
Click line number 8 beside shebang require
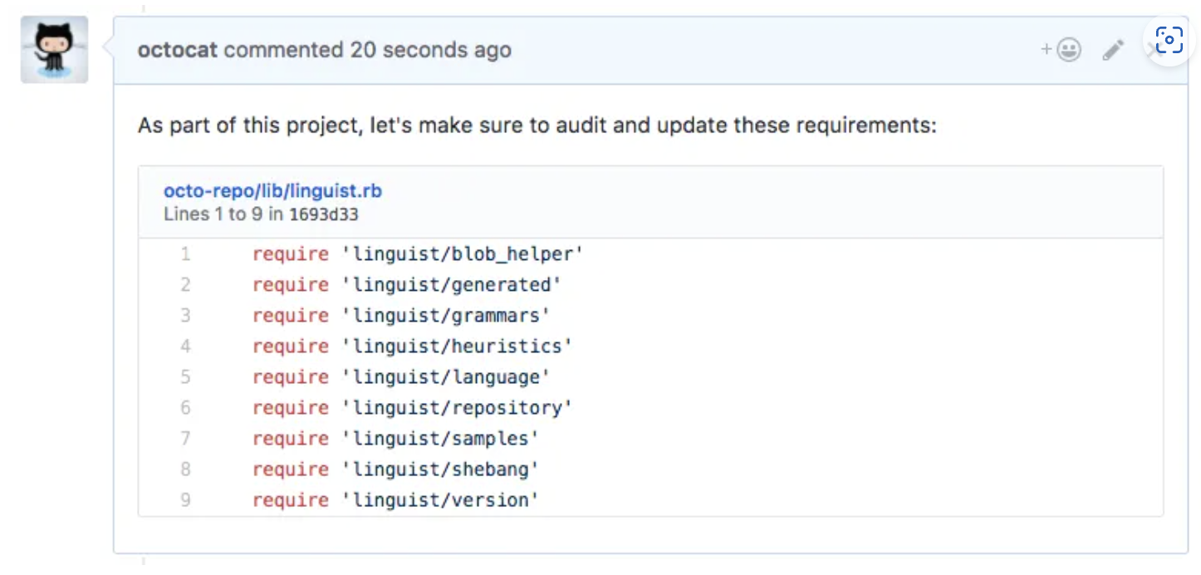point(185,469)
